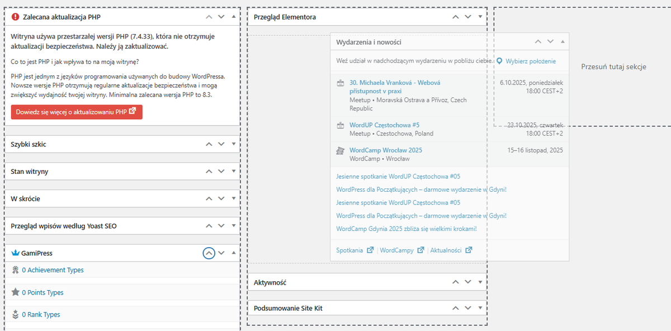Move Przegląd Elementora widget down

click(x=467, y=17)
